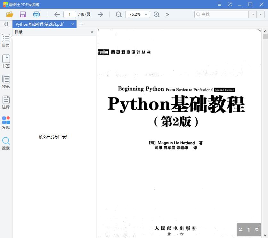Open the 书签 bookmarks sidebar
268x238 pixels.
6,61
